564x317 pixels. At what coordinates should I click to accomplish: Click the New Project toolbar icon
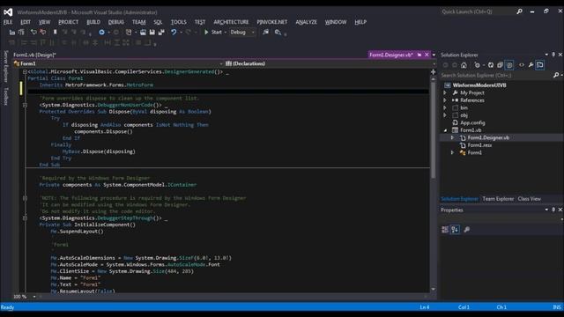click(x=129, y=33)
